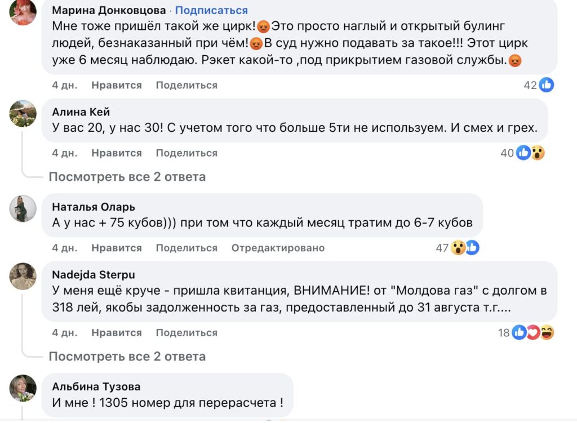Click heart reaction icon on Nadejda Sterpu's comment
Viewport: 577px width, 423px height.
pyautogui.click(x=533, y=333)
